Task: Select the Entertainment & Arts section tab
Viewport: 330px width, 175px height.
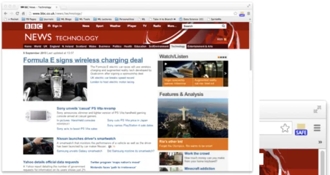Action: coord(200,47)
